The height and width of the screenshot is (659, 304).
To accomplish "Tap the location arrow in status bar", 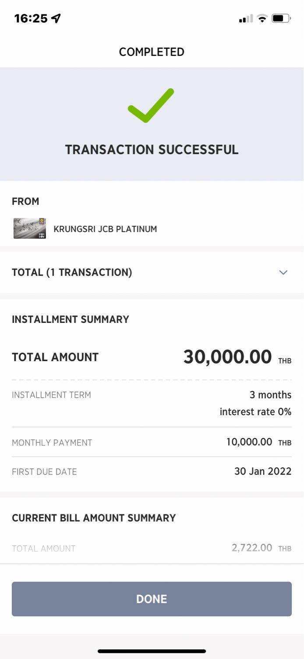I will (x=56, y=18).
